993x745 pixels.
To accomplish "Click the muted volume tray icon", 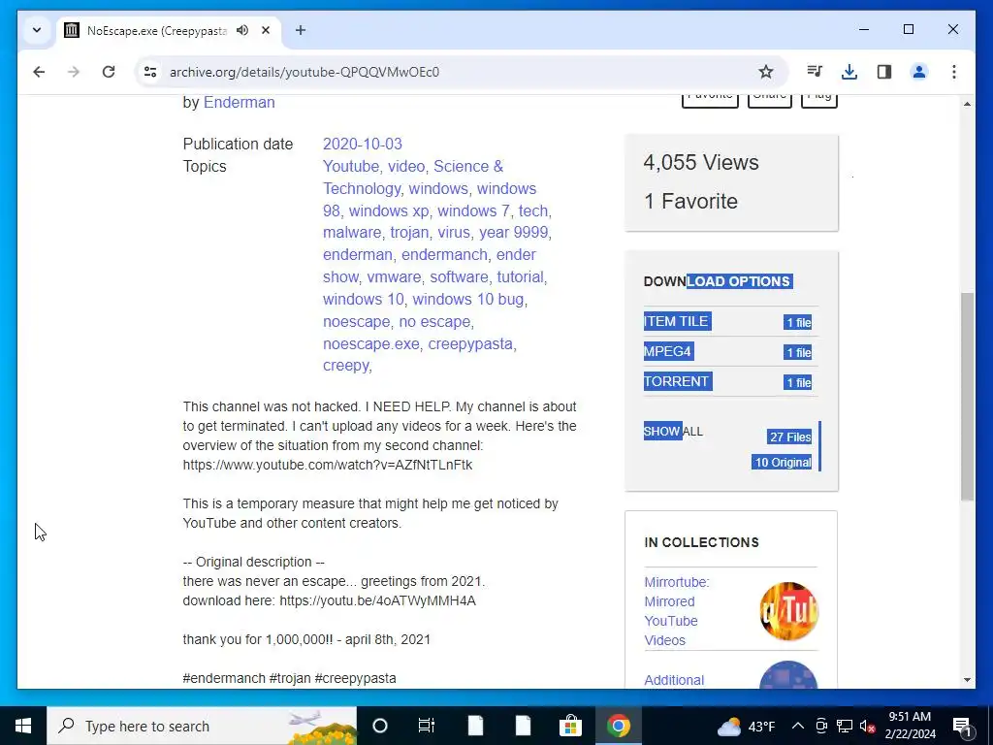I will click(868, 726).
